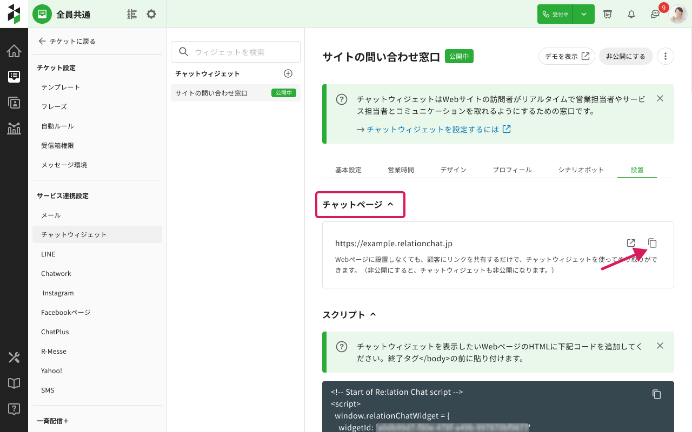Switch to the デザイン tab
Screen dimensions: 692x432
tap(453, 170)
